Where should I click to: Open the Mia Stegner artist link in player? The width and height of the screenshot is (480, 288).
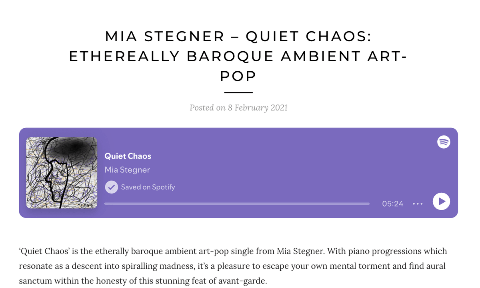click(127, 170)
